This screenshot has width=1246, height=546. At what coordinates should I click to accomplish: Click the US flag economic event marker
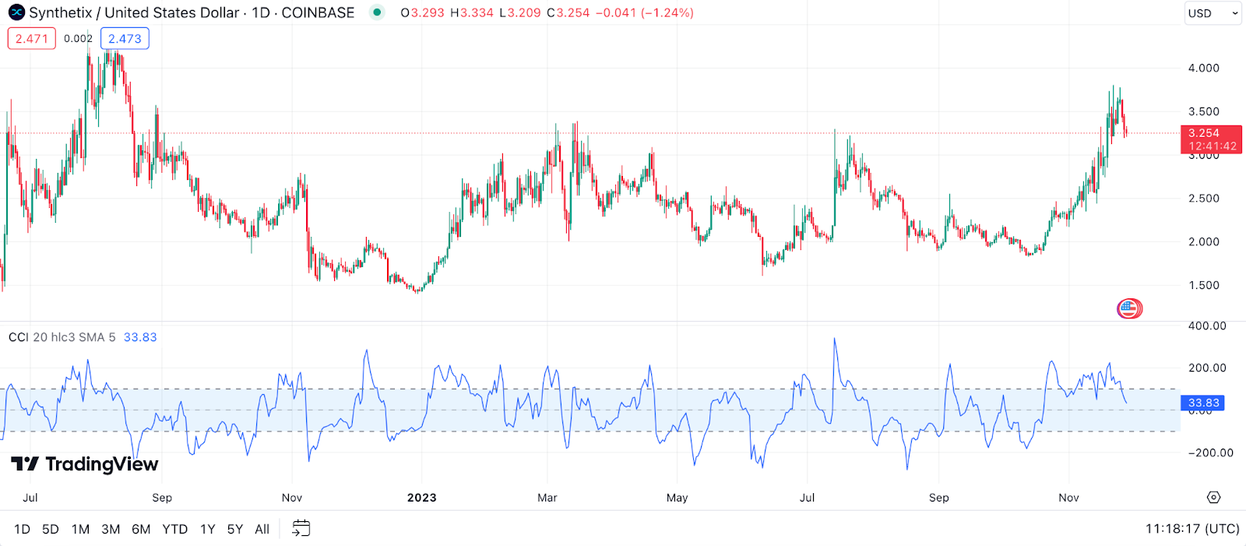(1128, 308)
